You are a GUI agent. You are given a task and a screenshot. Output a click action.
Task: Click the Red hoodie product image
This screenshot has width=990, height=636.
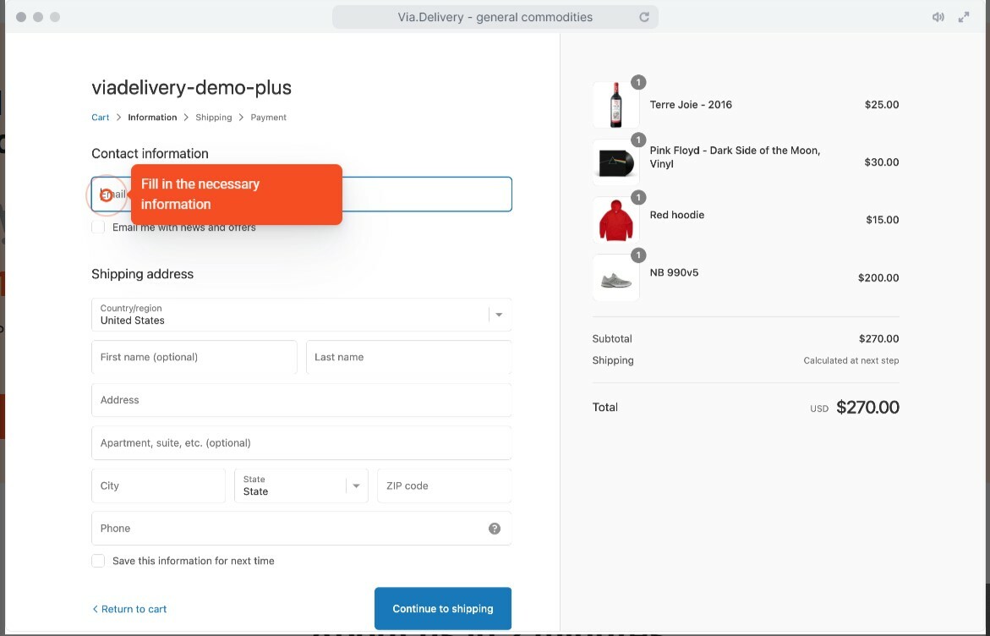coord(615,220)
